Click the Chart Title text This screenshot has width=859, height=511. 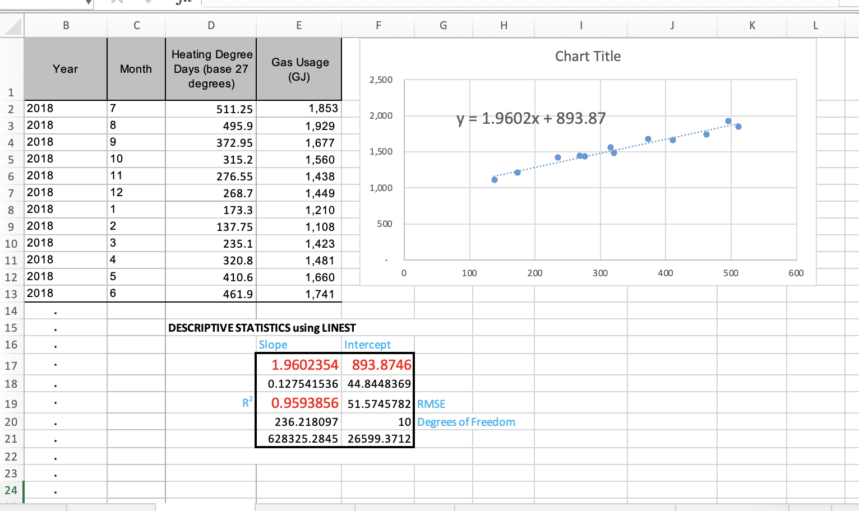click(x=588, y=57)
